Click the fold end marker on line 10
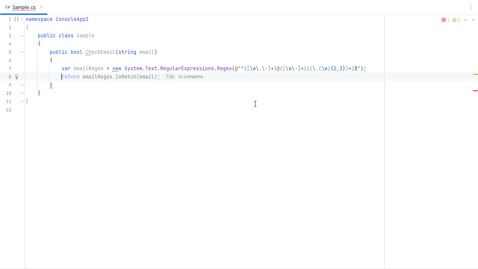This screenshot has width=478, height=269. [22, 93]
